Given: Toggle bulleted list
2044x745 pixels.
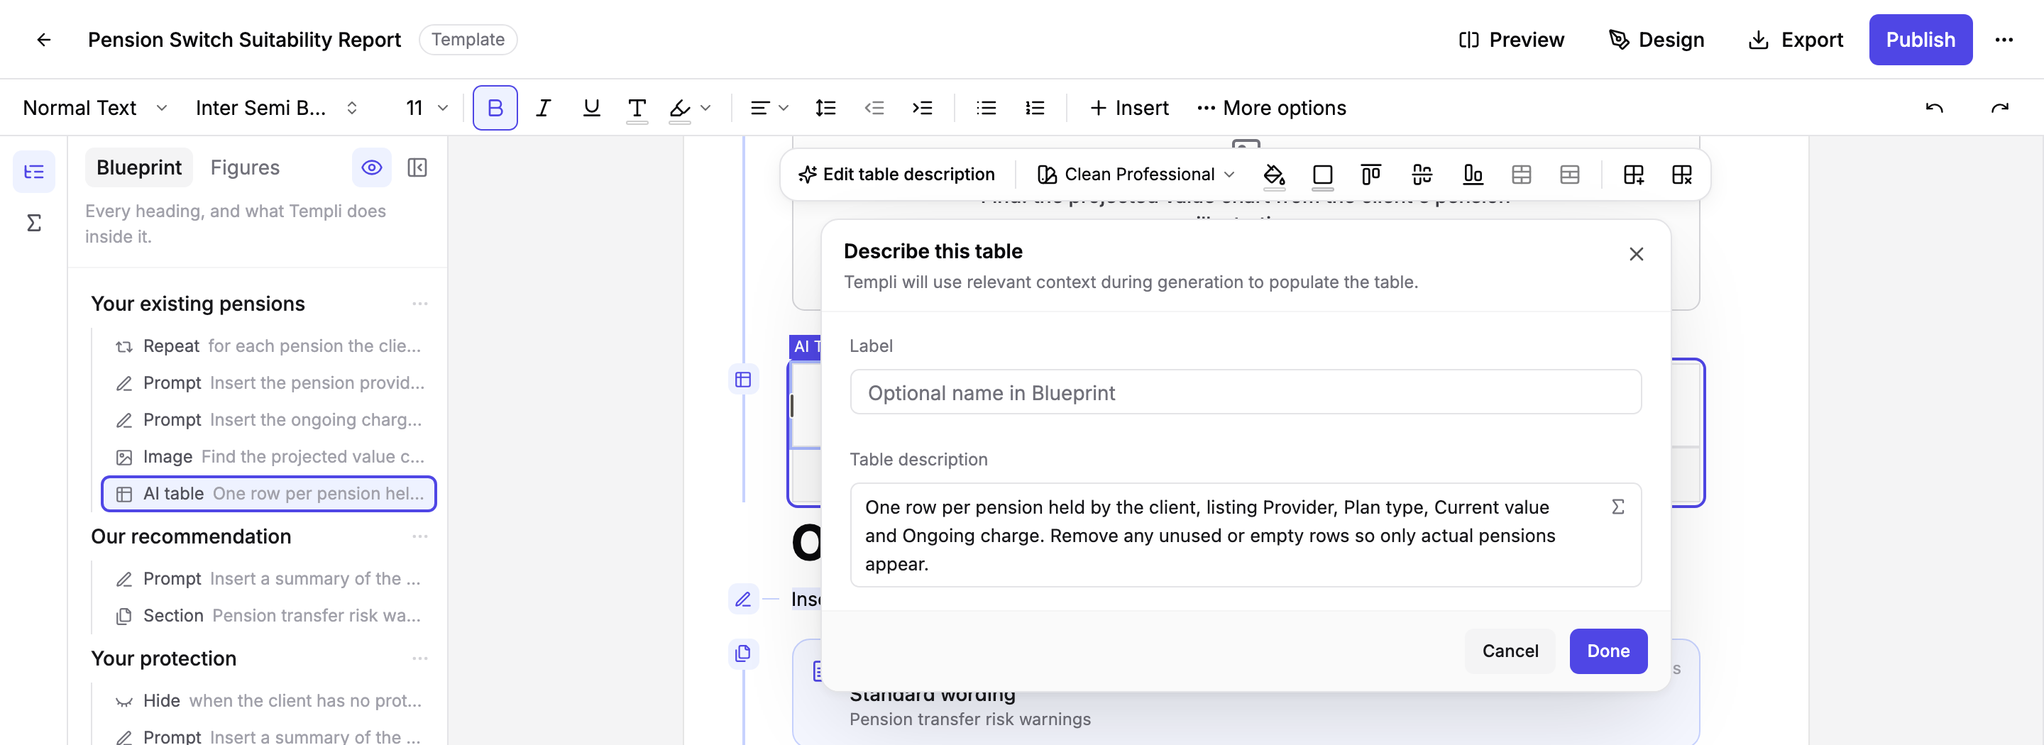Looking at the screenshot, I should 987,108.
